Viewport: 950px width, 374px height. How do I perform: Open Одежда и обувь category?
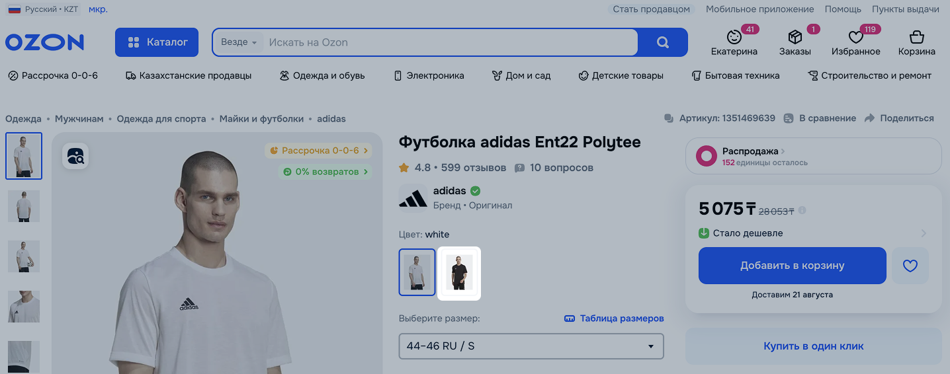[x=322, y=75]
